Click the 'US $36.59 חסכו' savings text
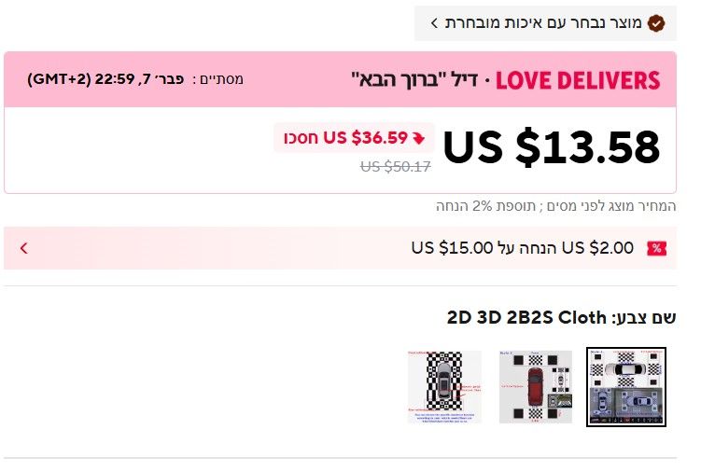The width and height of the screenshot is (701, 471). [345, 138]
